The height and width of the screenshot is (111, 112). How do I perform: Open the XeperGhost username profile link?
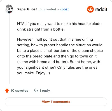click(x=27, y=9)
